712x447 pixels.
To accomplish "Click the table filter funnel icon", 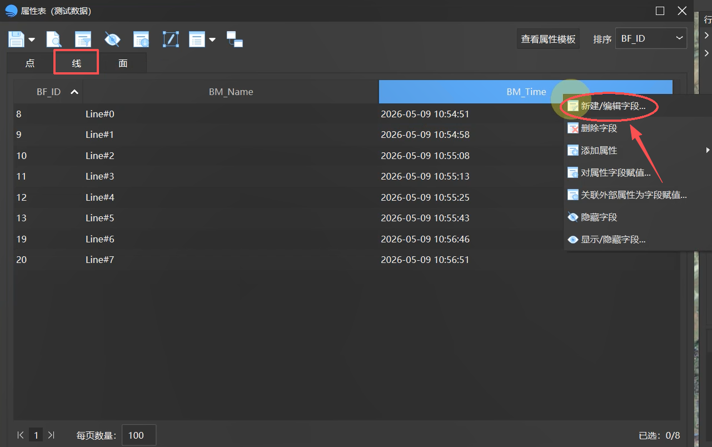I will (83, 39).
